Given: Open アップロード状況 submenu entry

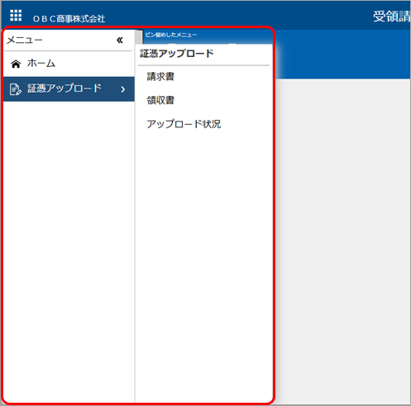Looking at the screenshot, I should coord(184,124).
